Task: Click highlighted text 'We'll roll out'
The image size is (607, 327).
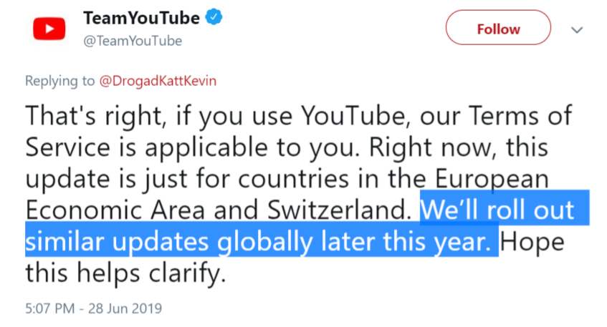Action: click(497, 210)
